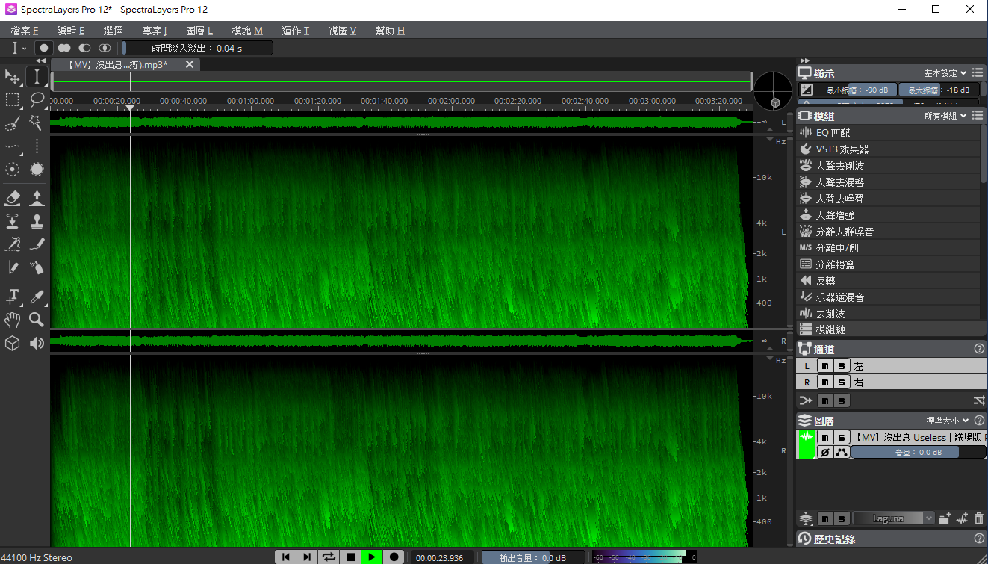Adjust the layer 音量 0.0 dB slider
This screenshot has height=564, width=988.
coord(919,453)
